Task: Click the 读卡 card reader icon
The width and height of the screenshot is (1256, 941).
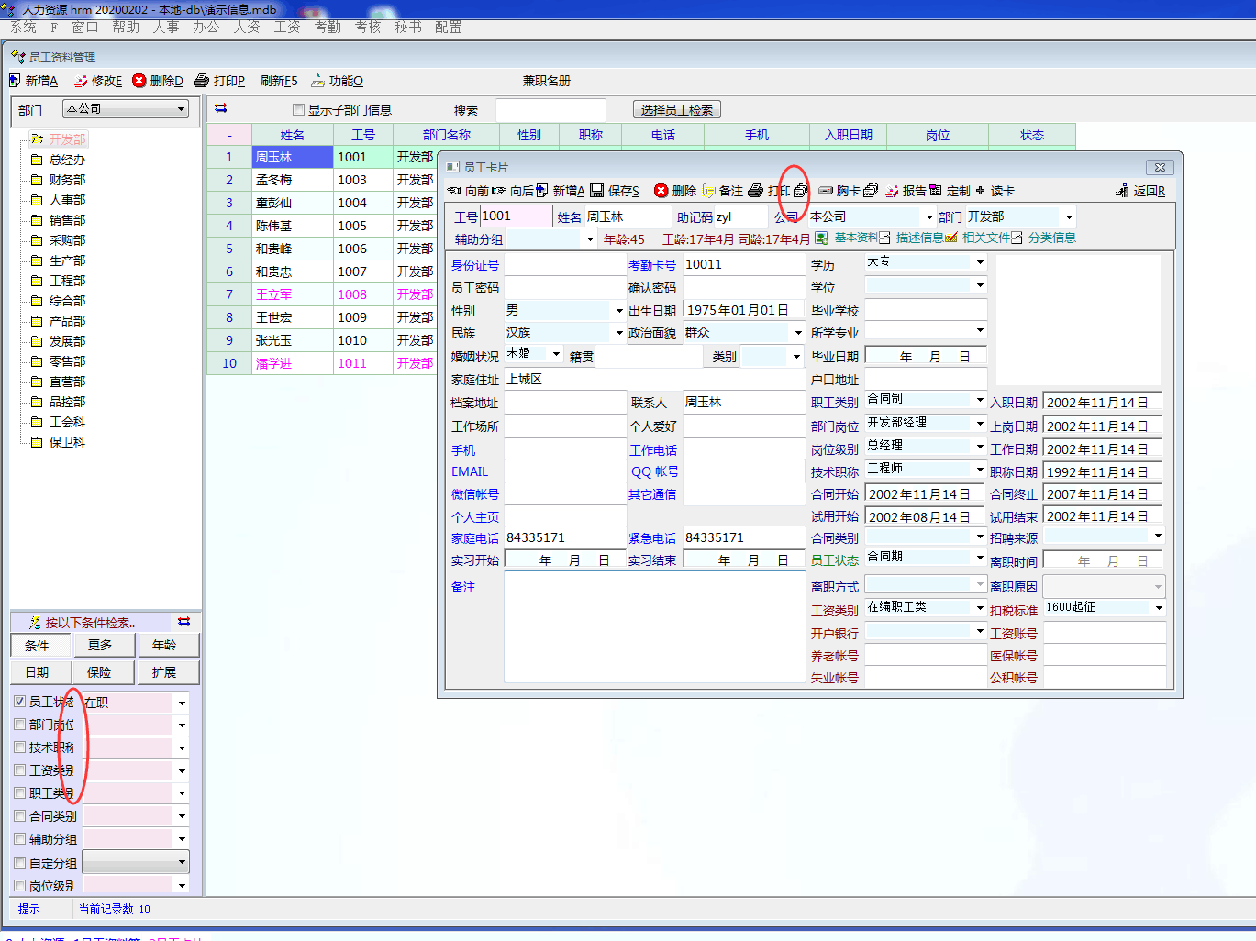Action: 981,191
